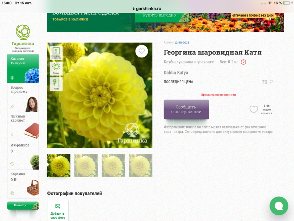Open the green chat bubble widget
294x221 pixels.
pos(279,206)
